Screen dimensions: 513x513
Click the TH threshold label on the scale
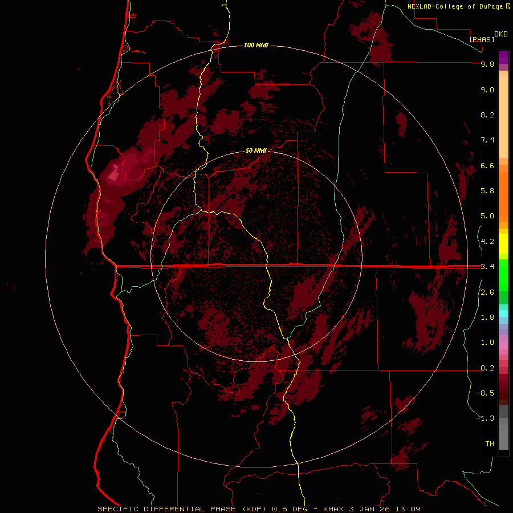pyautogui.click(x=490, y=444)
